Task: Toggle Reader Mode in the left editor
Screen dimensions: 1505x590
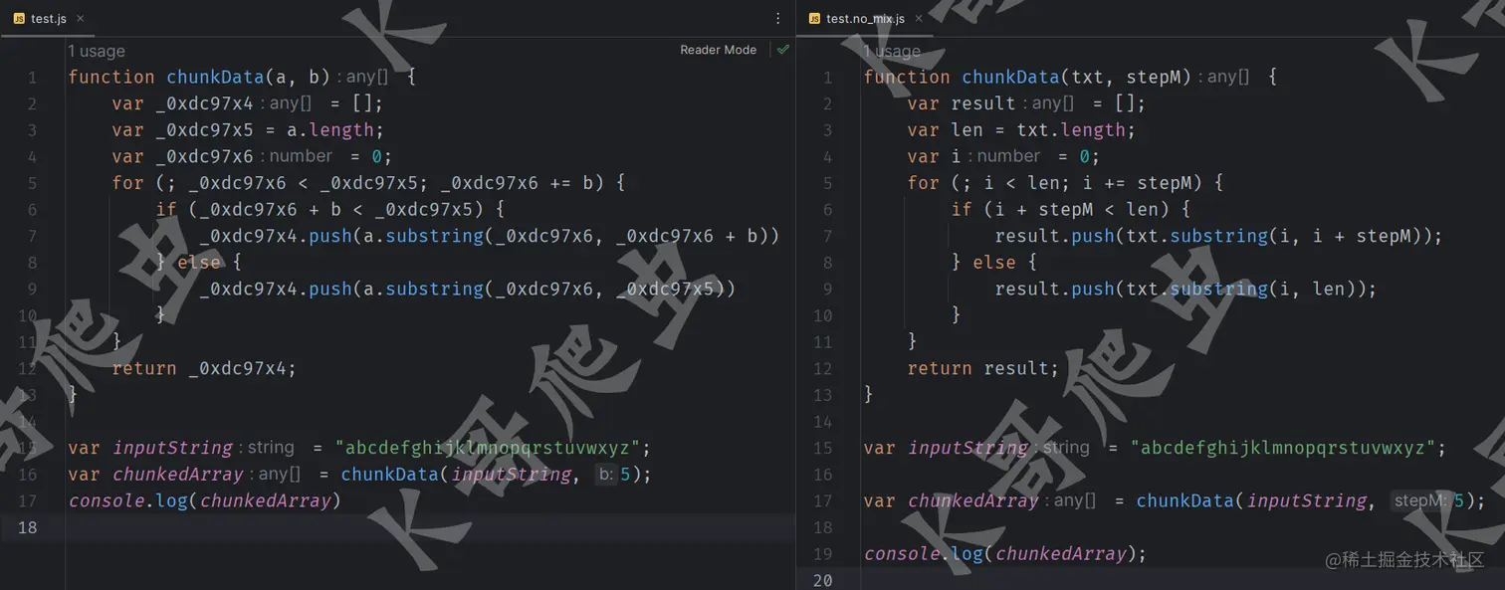Action: tap(718, 50)
